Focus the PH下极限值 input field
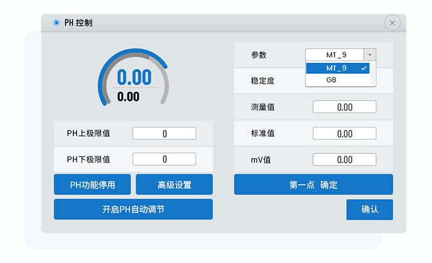Screen dimensions: 432x263 164,159
